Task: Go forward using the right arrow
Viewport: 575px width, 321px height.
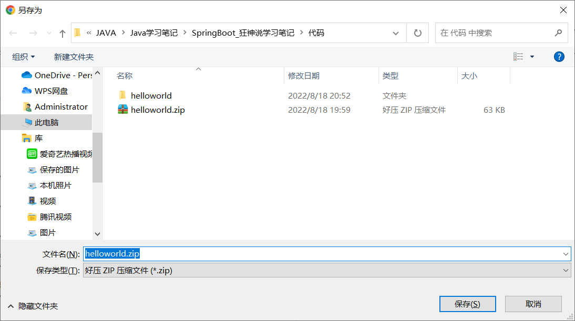Action: tap(33, 33)
